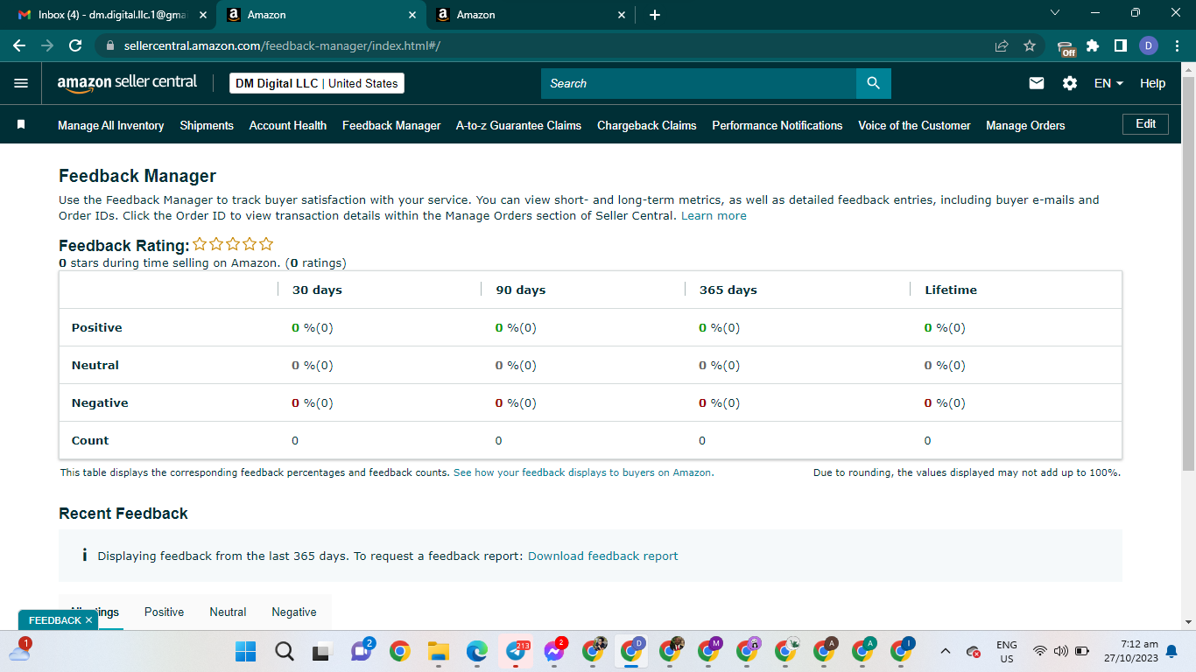The height and width of the screenshot is (672, 1196).
Task: Open Manage All Inventory
Action: click(110, 125)
